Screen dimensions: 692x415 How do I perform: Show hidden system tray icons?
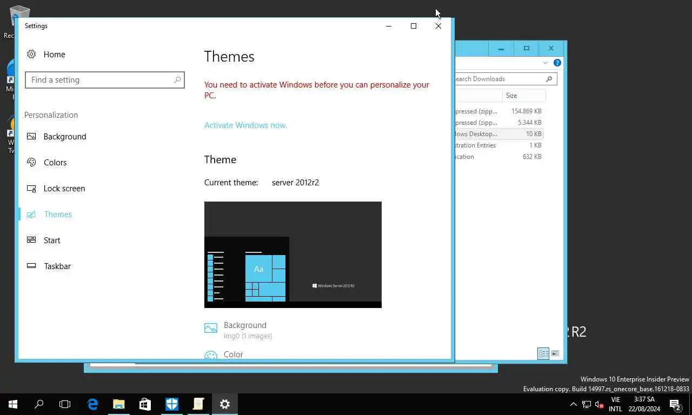574,404
